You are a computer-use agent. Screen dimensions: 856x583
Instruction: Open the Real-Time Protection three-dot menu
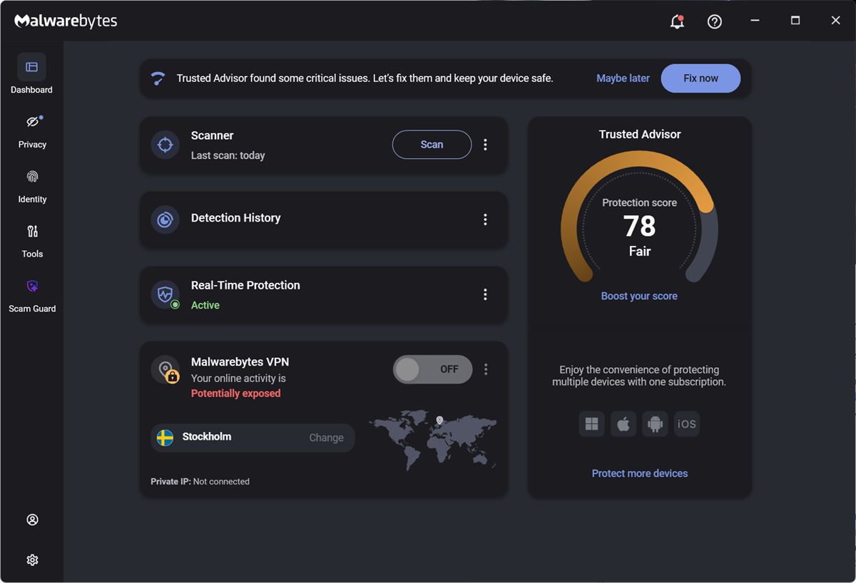485,294
